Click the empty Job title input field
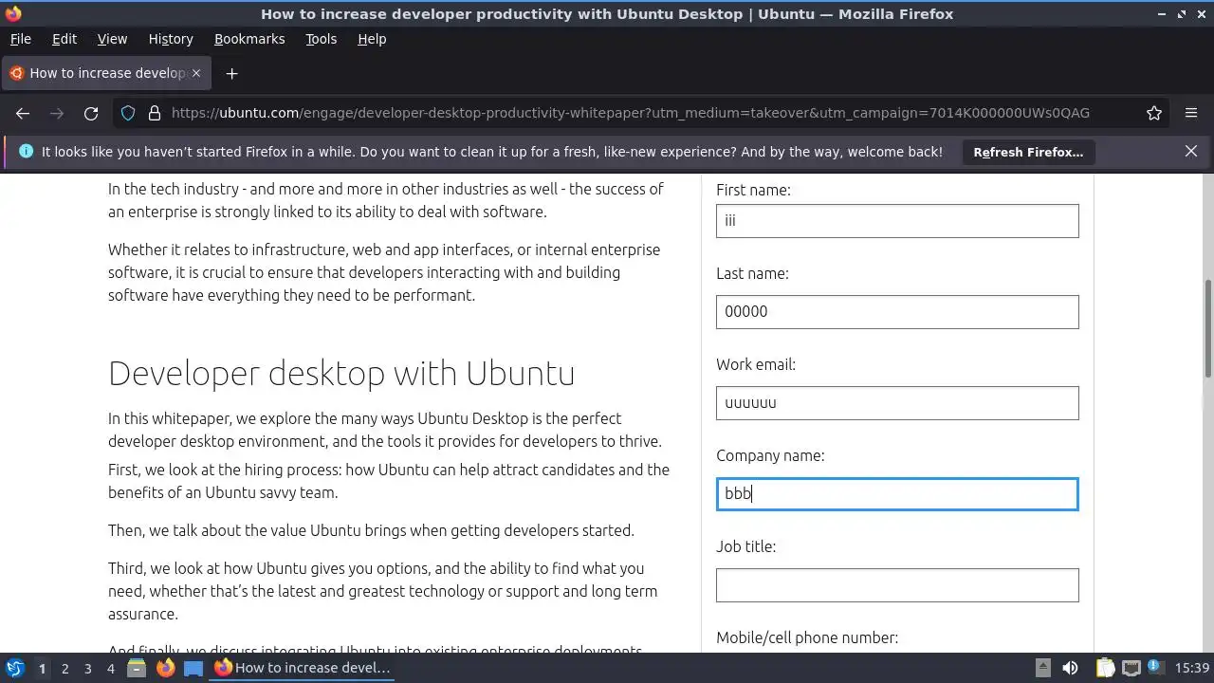1214x683 pixels. [x=897, y=585]
